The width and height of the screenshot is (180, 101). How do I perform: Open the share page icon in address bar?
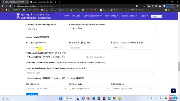[140, 6]
